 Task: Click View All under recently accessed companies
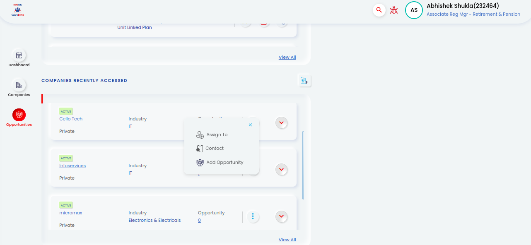[287, 240]
